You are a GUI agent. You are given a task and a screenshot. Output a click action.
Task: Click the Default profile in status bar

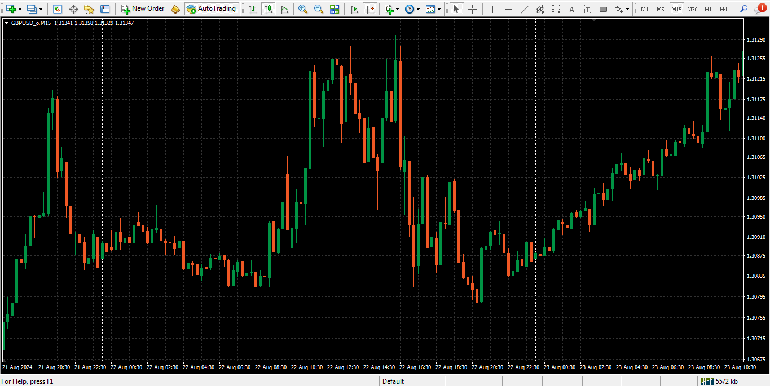[393, 381]
